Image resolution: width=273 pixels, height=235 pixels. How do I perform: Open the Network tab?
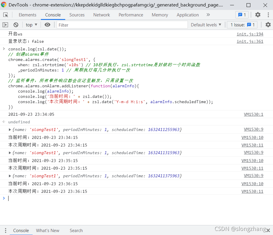click(101, 15)
